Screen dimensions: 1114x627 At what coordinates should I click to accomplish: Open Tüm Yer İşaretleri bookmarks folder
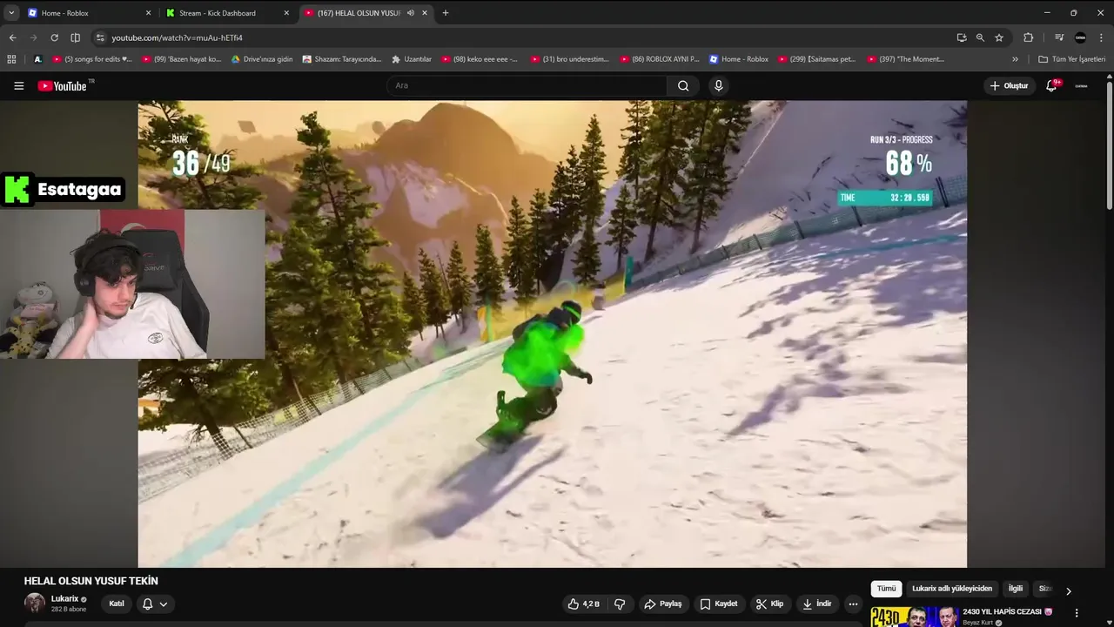point(1071,59)
